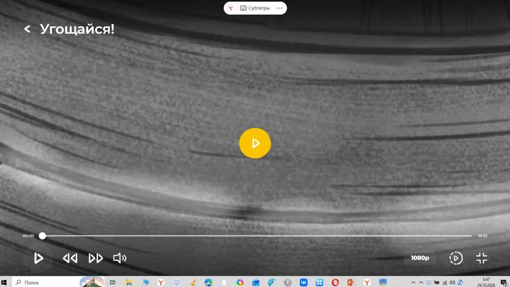Open Microsoft Edge from taskbar
Image resolution: width=510 pixels, height=287 pixels.
coord(208,282)
